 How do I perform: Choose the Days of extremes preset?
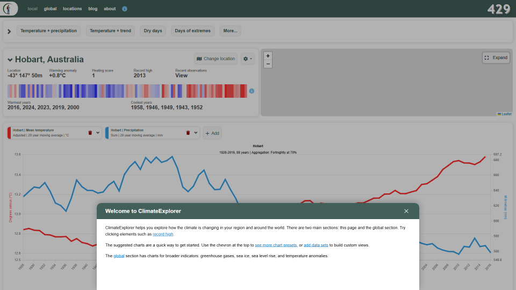192,31
